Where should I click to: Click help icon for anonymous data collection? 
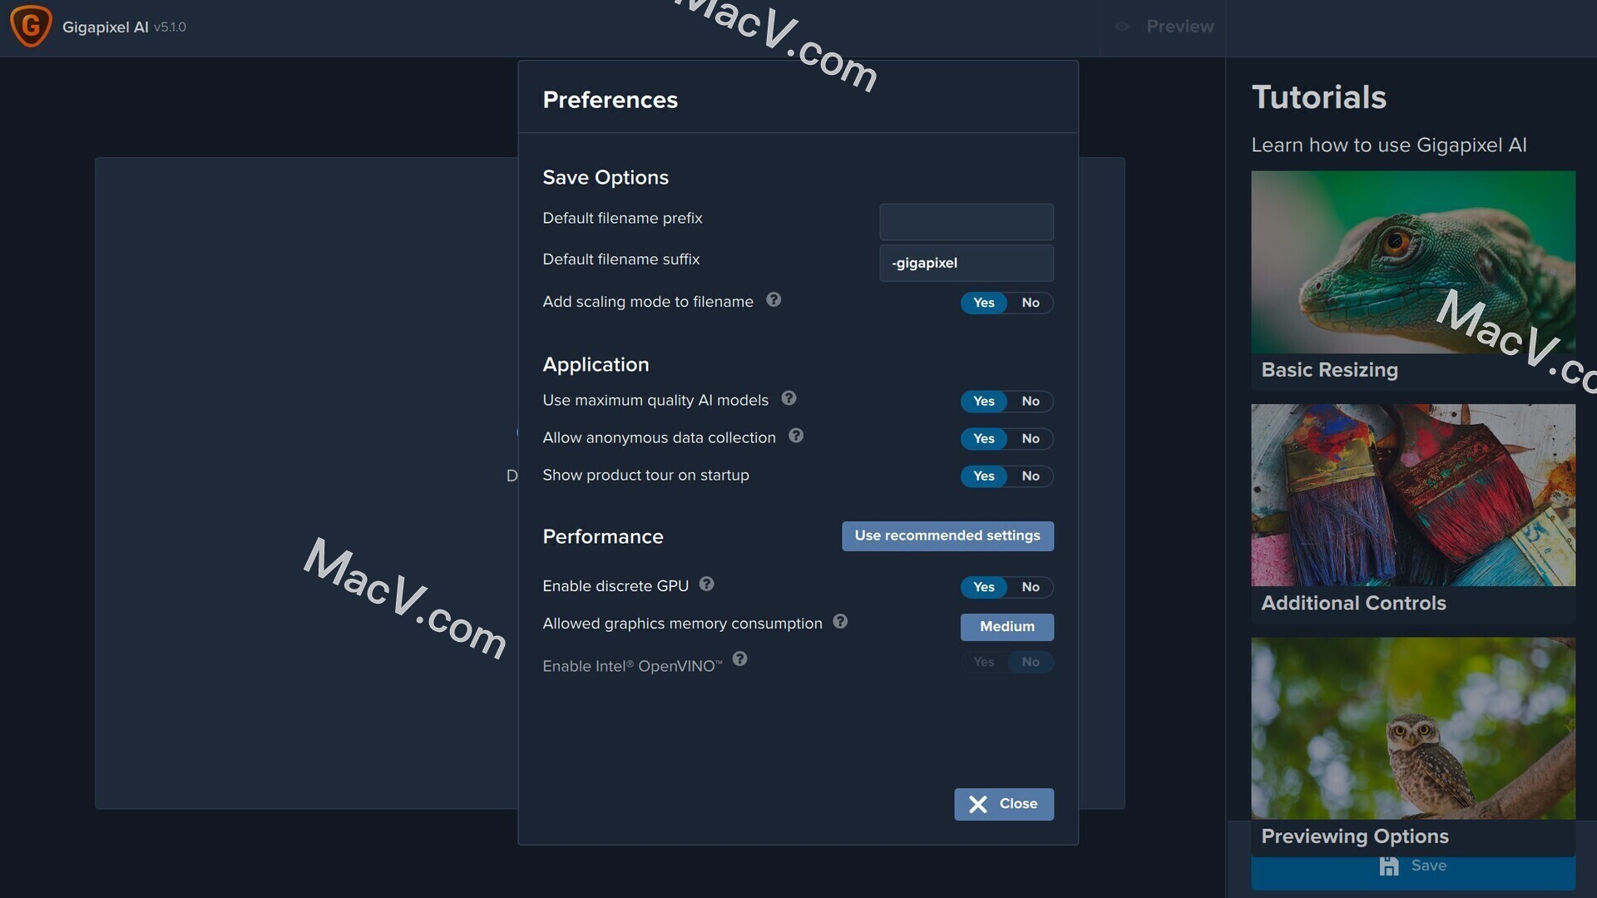796,436
